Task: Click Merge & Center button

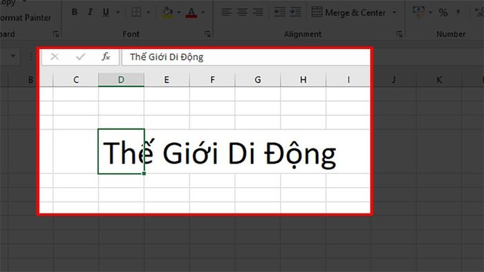Action: 348,12
